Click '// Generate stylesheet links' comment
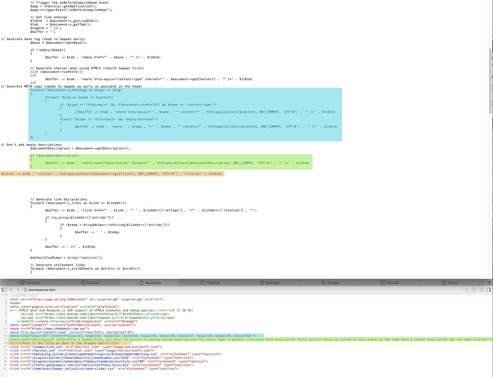The height and width of the screenshot is (377, 493). tap(58, 265)
